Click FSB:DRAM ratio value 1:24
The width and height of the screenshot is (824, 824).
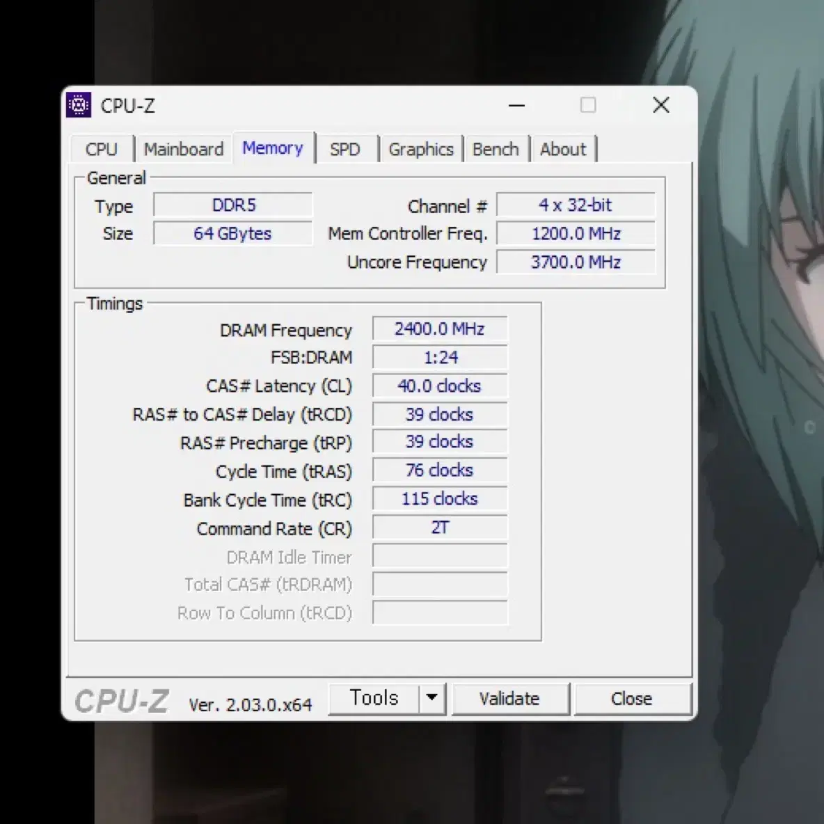(440, 357)
